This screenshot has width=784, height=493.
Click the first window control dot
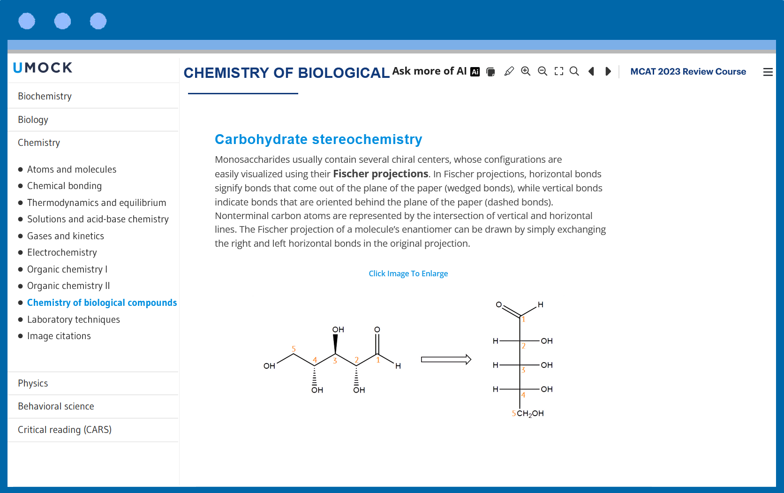27,21
